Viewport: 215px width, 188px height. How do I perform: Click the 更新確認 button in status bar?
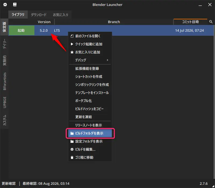pos(9,183)
